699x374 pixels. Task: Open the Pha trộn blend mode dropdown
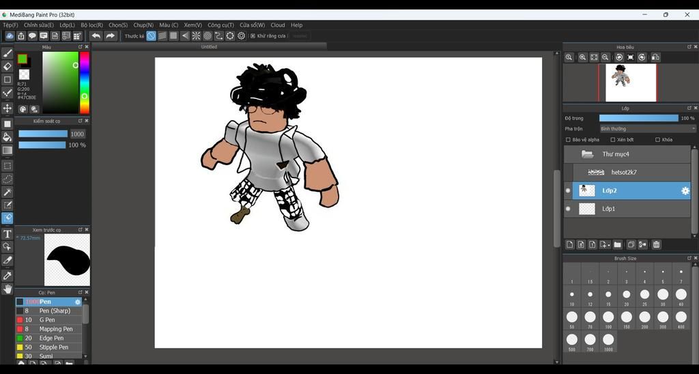tap(647, 129)
